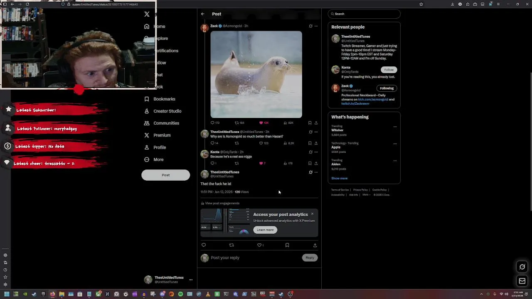Click the sidebar Post button
Screen dimensions: 532x299
pyautogui.click(x=165, y=175)
